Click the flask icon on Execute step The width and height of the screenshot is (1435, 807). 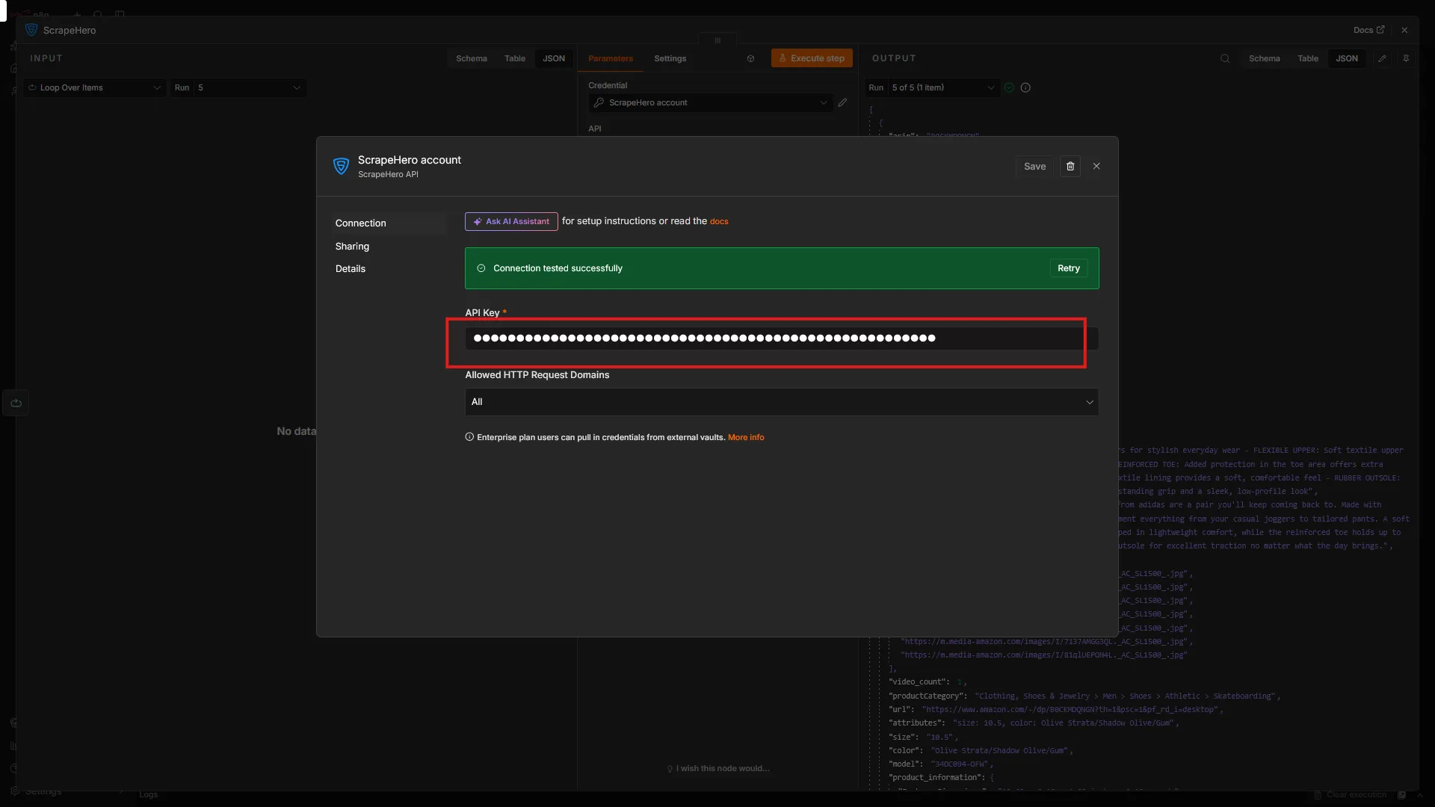(x=783, y=58)
